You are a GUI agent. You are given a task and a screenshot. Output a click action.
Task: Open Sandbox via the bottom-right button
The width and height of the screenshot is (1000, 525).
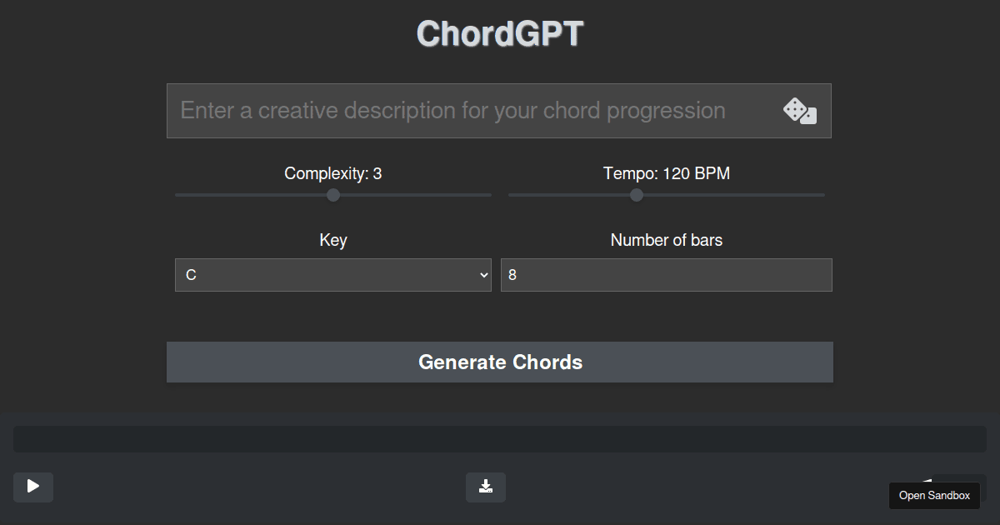click(934, 494)
